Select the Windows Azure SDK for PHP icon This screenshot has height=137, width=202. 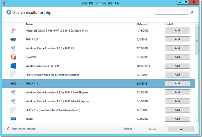pos(13,66)
